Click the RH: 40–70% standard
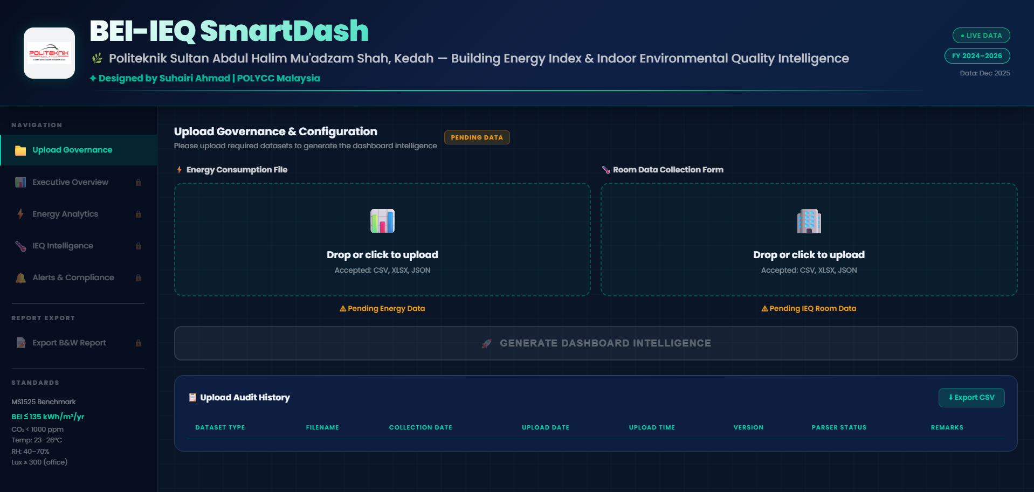Screen dimensions: 1034x492 (x=30, y=452)
